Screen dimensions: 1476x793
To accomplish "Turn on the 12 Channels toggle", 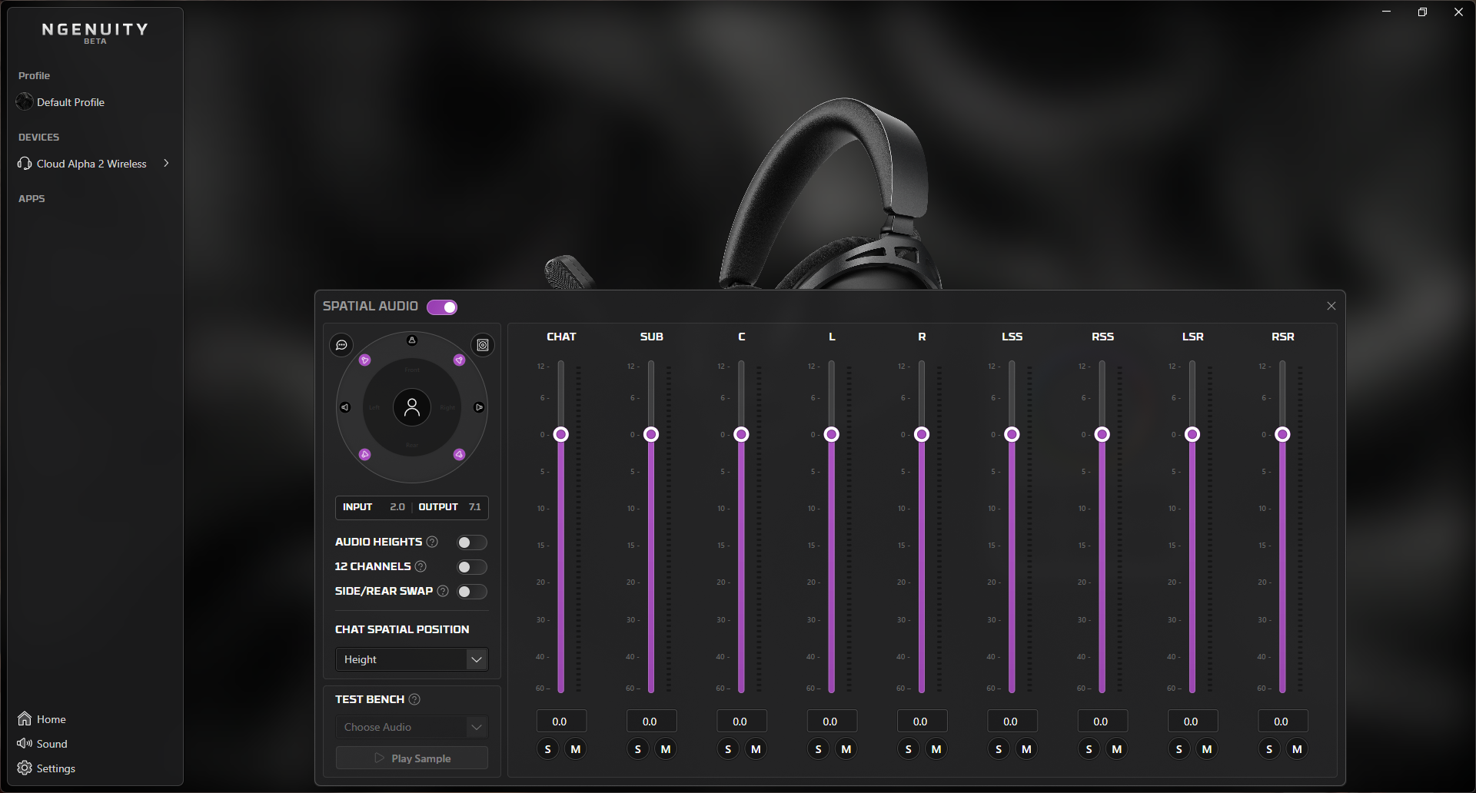I will point(472,566).
